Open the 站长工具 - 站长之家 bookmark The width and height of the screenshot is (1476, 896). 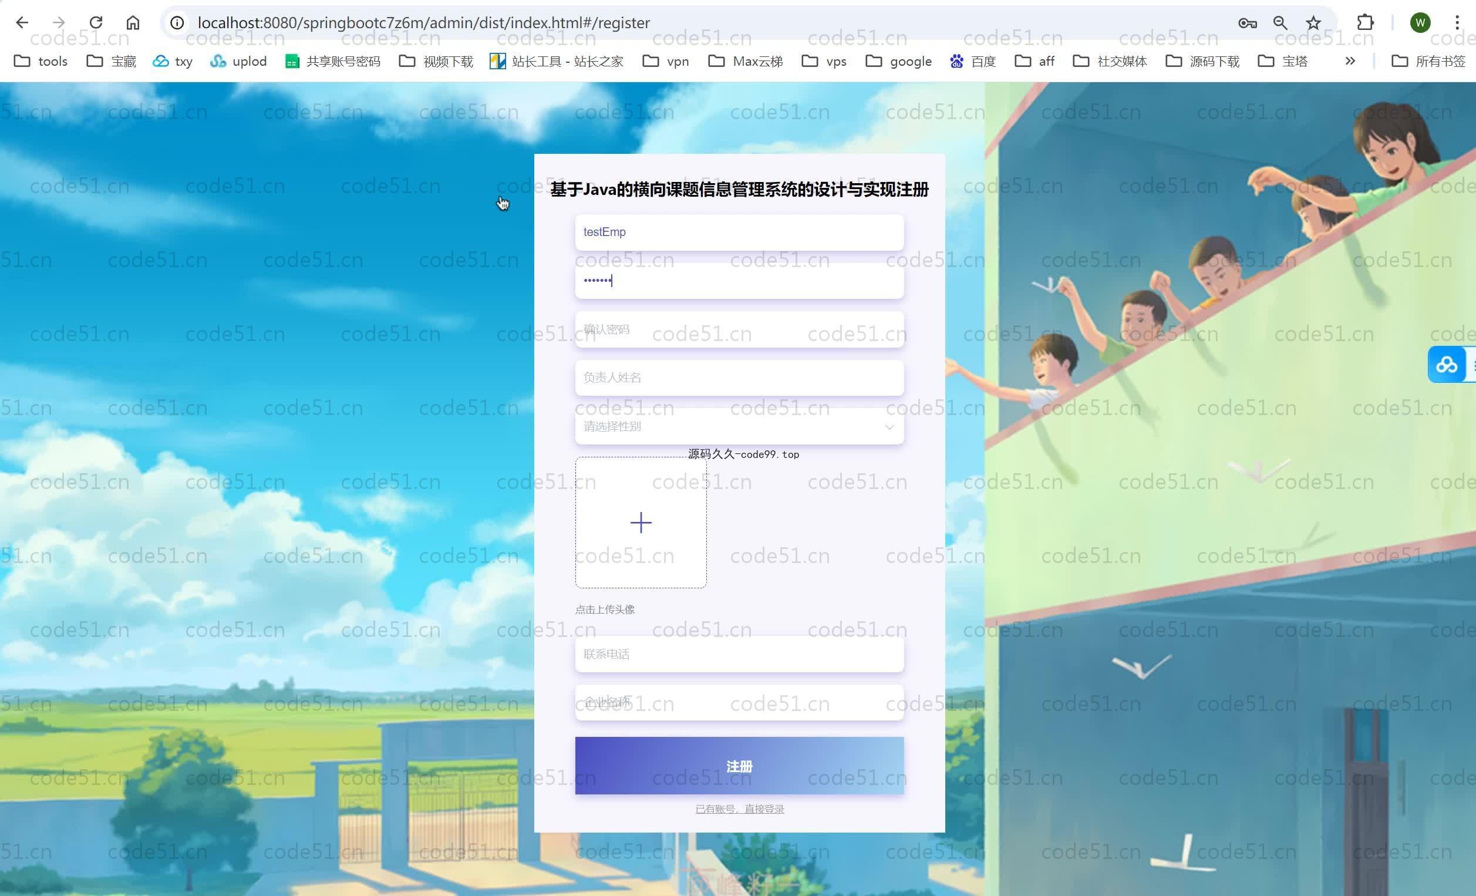[557, 61]
